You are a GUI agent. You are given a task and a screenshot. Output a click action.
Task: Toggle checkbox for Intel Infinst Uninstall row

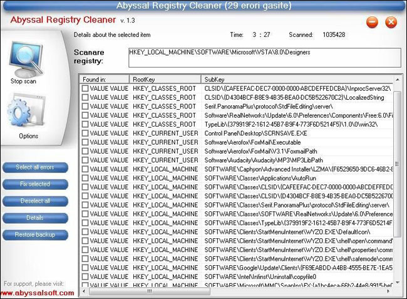(x=85, y=276)
